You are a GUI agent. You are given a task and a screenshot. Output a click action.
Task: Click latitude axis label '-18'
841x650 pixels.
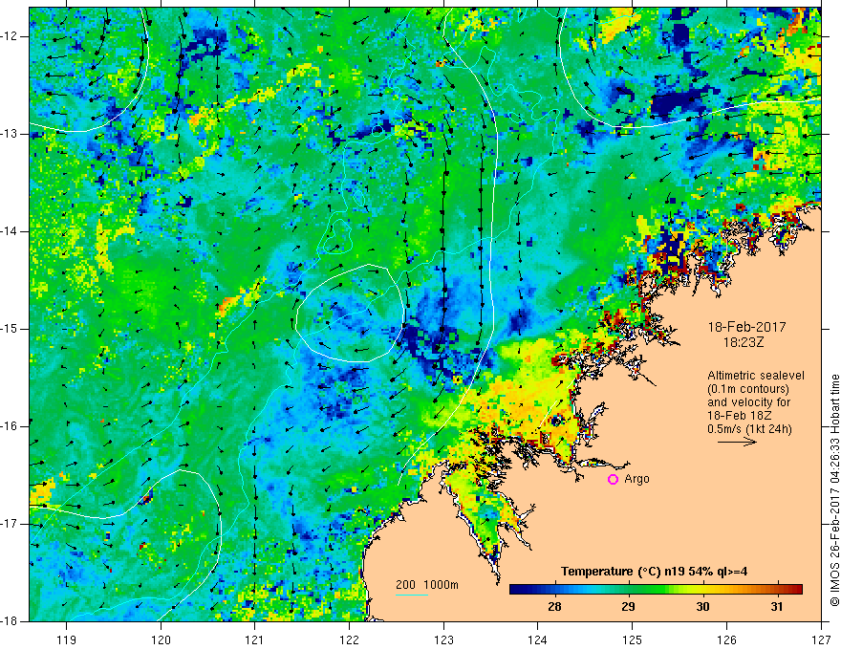pyautogui.click(x=10, y=621)
